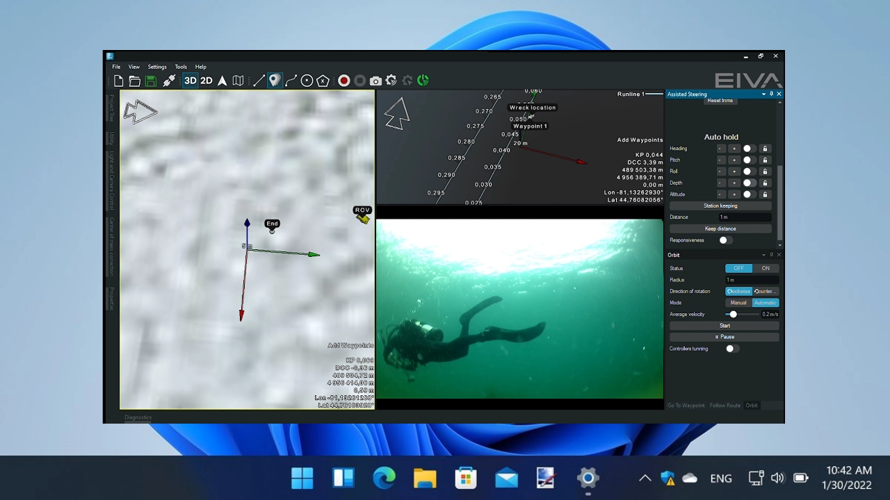Screen dimensions: 890x500
Task: Select the line measurement tool
Action: tap(259, 81)
